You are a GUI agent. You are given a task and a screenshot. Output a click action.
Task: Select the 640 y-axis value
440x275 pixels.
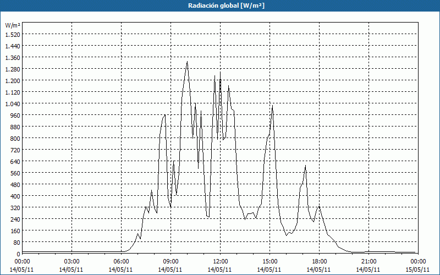(x=16, y=161)
